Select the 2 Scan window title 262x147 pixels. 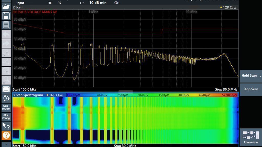(18, 7)
